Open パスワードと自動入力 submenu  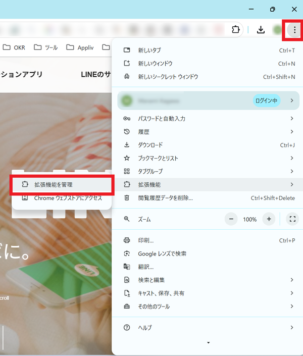pos(207,119)
